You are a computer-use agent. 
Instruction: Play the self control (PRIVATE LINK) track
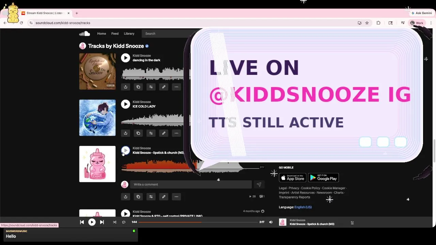click(125, 213)
